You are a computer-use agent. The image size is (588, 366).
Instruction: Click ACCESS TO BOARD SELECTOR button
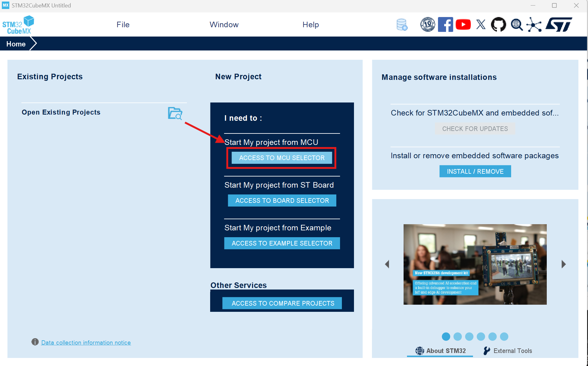coord(282,201)
